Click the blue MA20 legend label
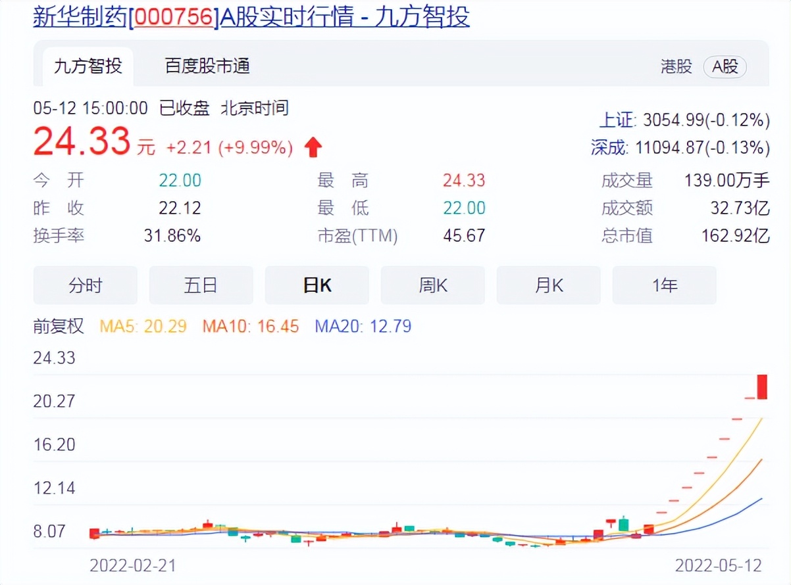 point(365,327)
